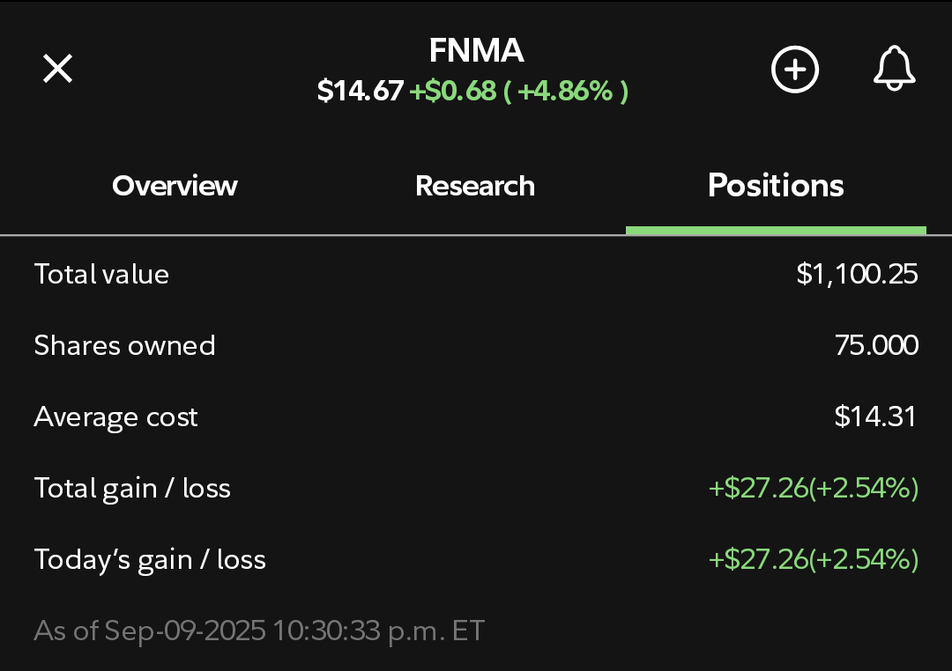Tap Total gain / loss +$27.26 value
This screenshot has height=671, width=952.
click(813, 489)
